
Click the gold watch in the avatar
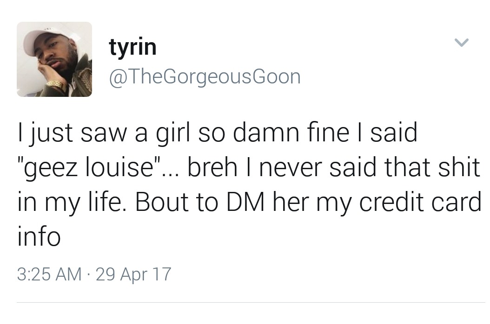pyautogui.click(x=57, y=85)
